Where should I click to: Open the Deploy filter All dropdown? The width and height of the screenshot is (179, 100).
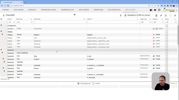[171, 22]
